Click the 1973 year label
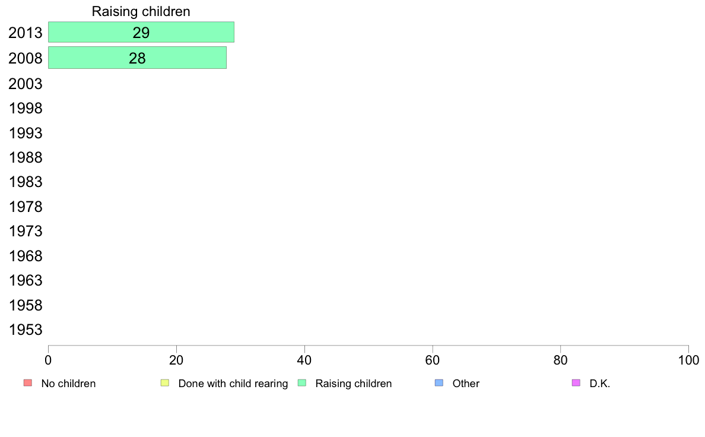Viewport: 705px width, 437px height. coord(26,232)
